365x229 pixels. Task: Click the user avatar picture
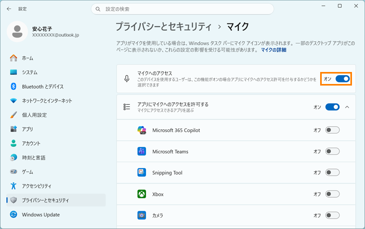17,31
